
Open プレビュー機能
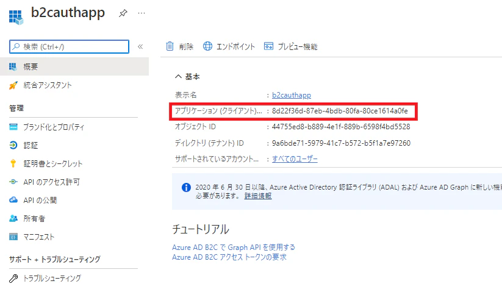(298, 47)
